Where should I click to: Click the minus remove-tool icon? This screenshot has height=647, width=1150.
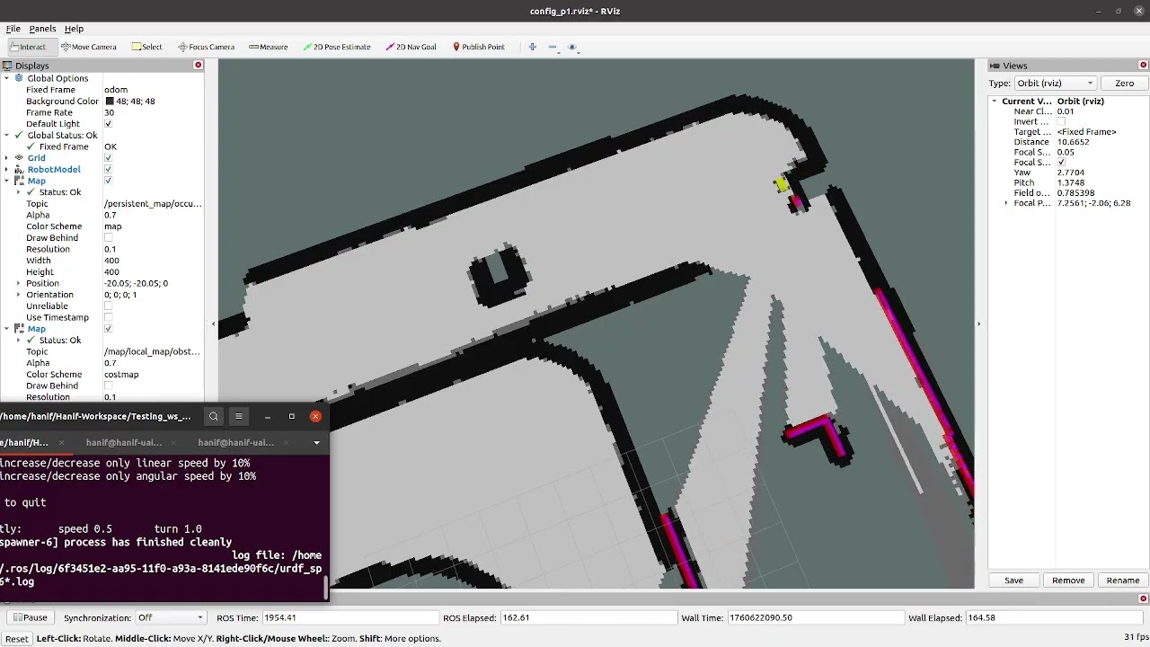click(553, 47)
